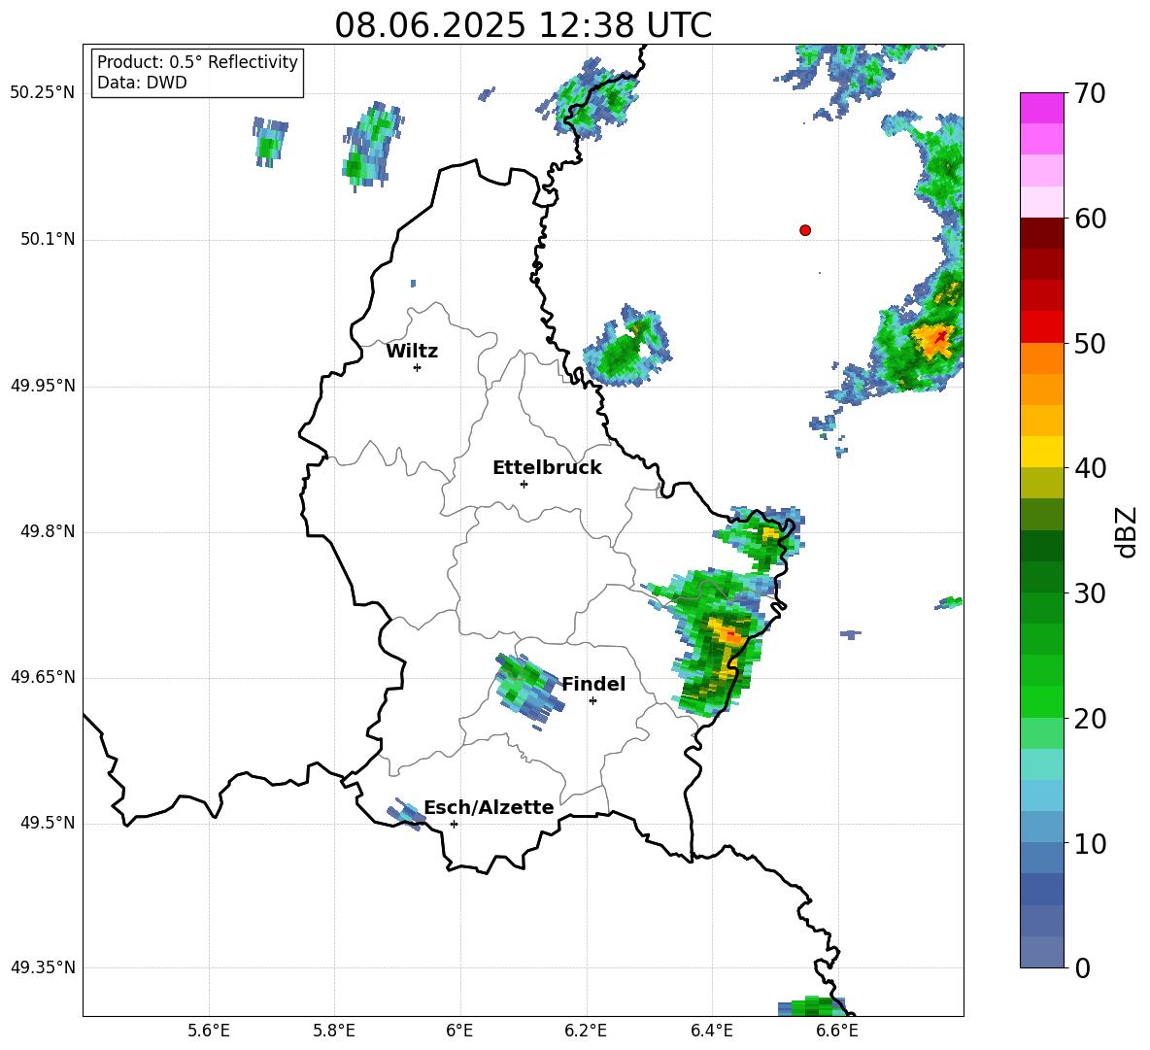Click the green echo east of Wiltz across the border
The height and width of the screenshot is (1050, 1150).
627,346
